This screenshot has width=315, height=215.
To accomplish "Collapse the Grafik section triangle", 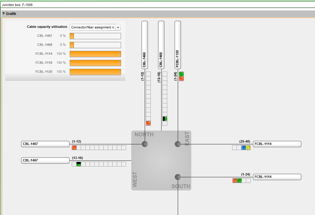I will pos(4,14).
